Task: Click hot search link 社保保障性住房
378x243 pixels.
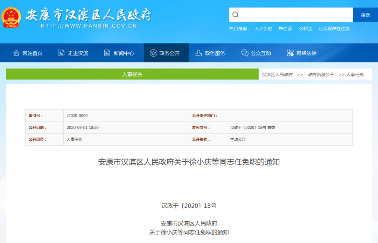Action: point(334,29)
